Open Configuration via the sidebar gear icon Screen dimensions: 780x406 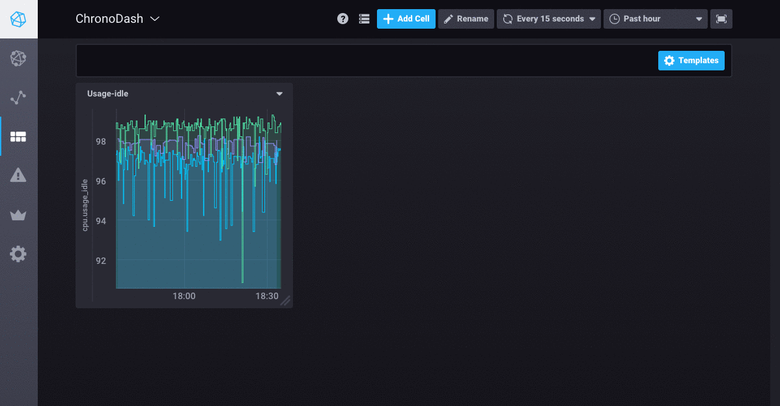tap(18, 254)
